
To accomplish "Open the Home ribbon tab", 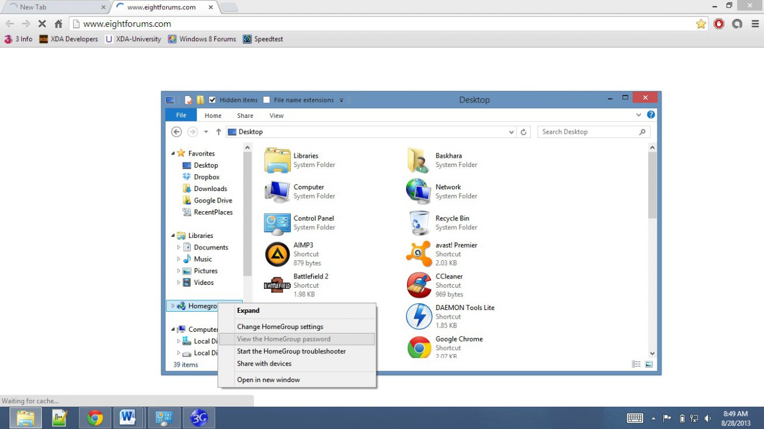I will click(213, 116).
